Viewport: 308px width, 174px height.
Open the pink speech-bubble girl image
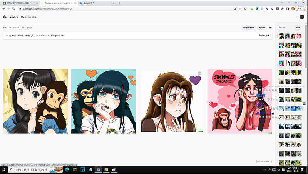tap(239, 101)
